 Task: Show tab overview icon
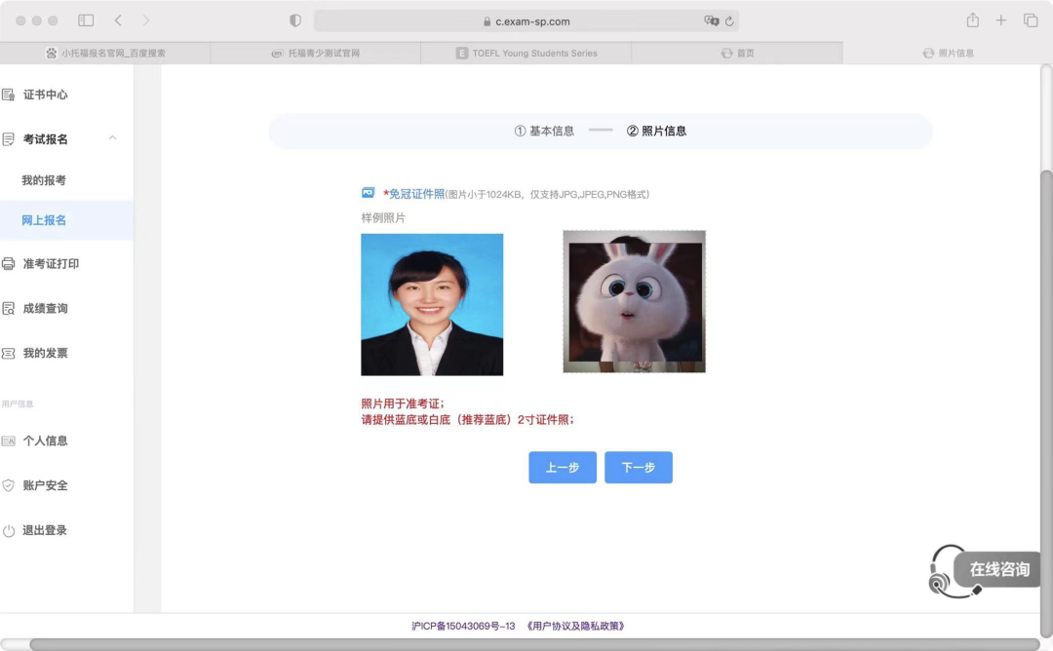pyautogui.click(x=1031, y=20)
